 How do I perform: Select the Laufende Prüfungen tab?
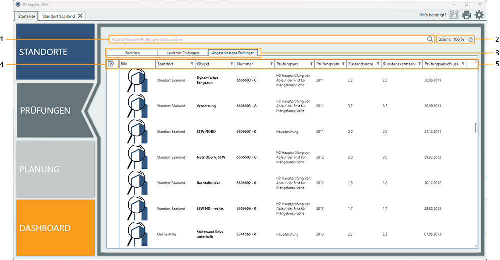182,52
